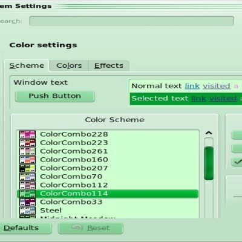Viewport: 242px width, 242px height.
Task: Select ColorCombo112 scheme name
Action: pyautogui.click(x=74, y=185)
